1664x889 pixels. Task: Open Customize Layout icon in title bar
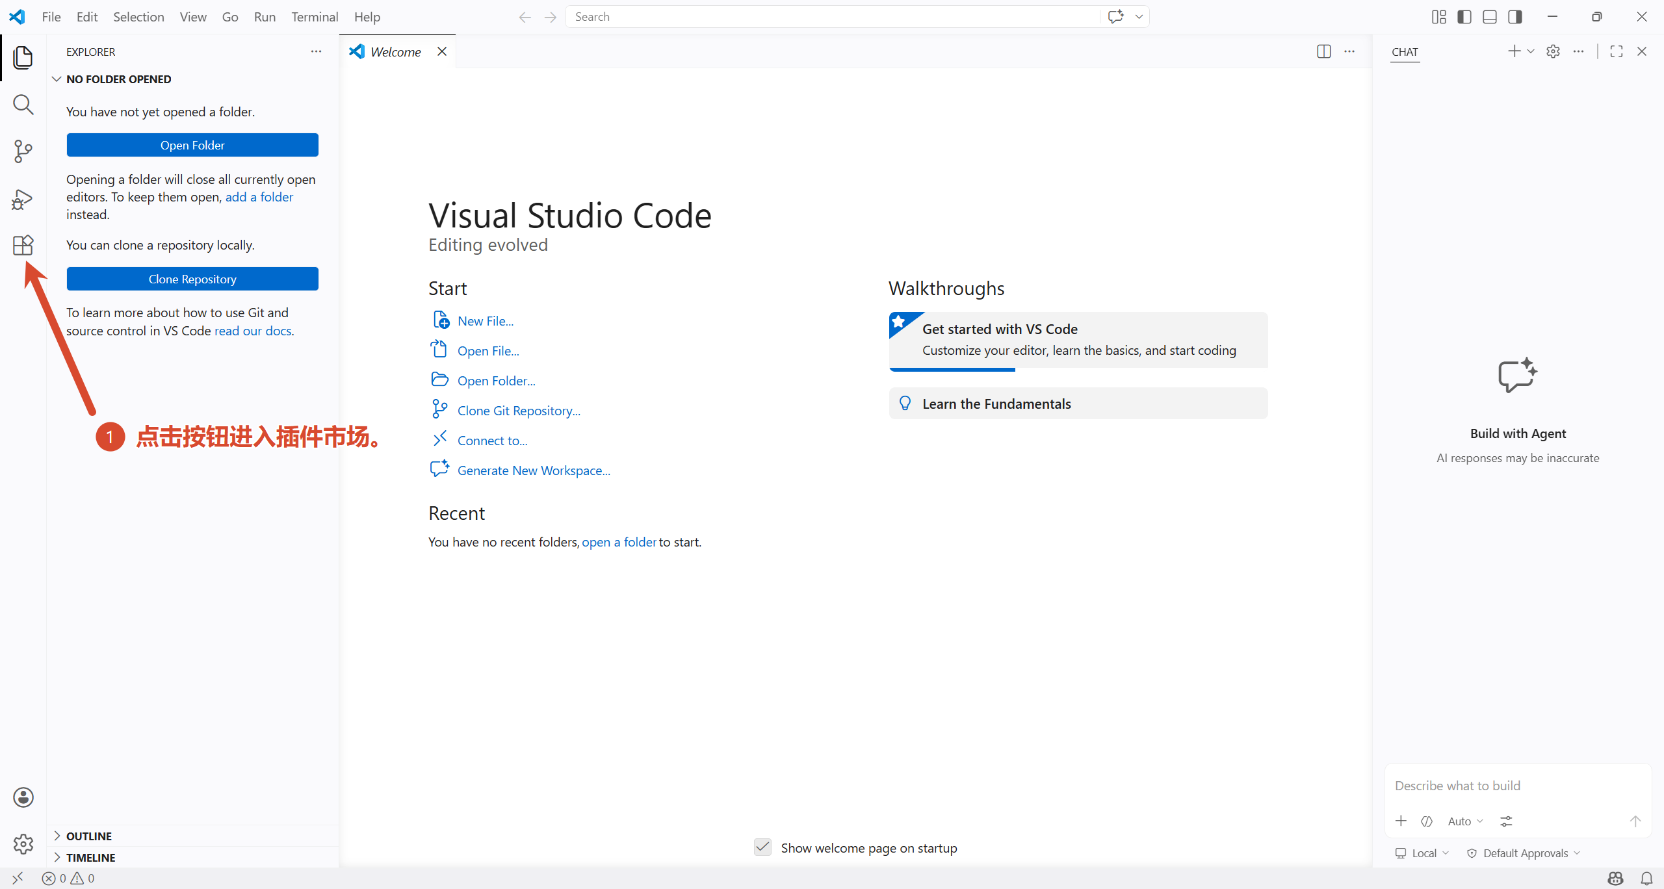(x=1439, y=17)
